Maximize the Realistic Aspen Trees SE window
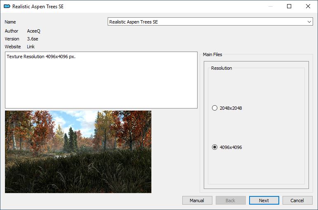This screenshot has height=210, width=318. pos(289,6)
